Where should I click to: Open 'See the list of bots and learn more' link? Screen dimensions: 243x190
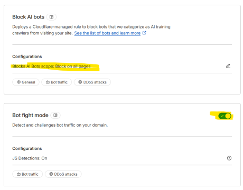click(x=107, y=33)
